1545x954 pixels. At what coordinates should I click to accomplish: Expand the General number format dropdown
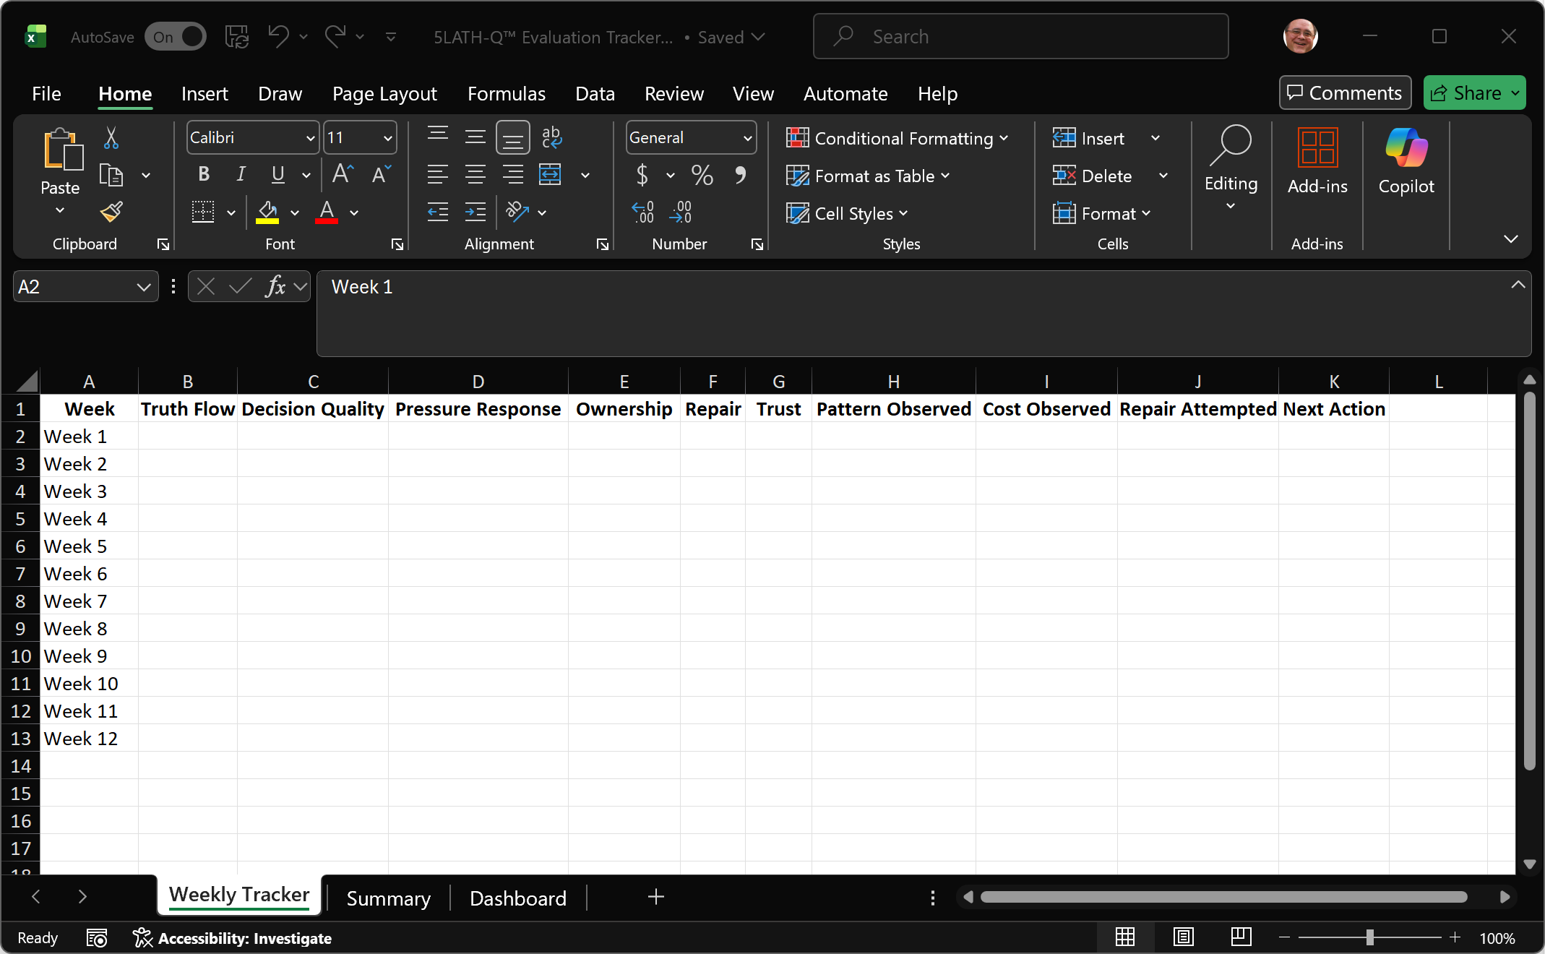pos(747,137)
